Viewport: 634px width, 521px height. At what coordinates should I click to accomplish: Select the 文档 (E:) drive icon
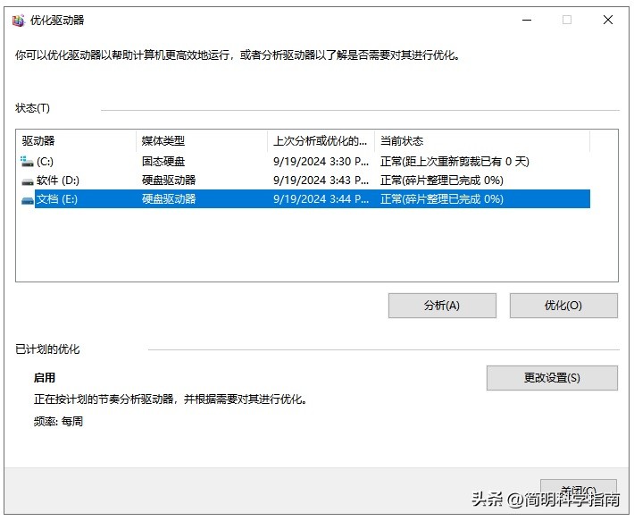tap(27, 200)
